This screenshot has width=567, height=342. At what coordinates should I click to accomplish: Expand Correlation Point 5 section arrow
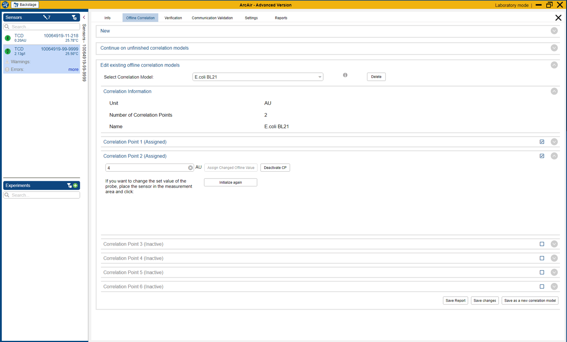pos(554,272)
